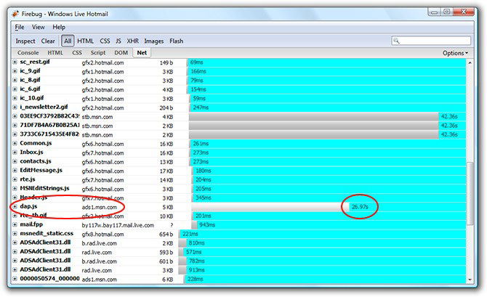Focus the search input field
Image resolution: width=487 pixels, height=297 pixels.
(431, 41)
